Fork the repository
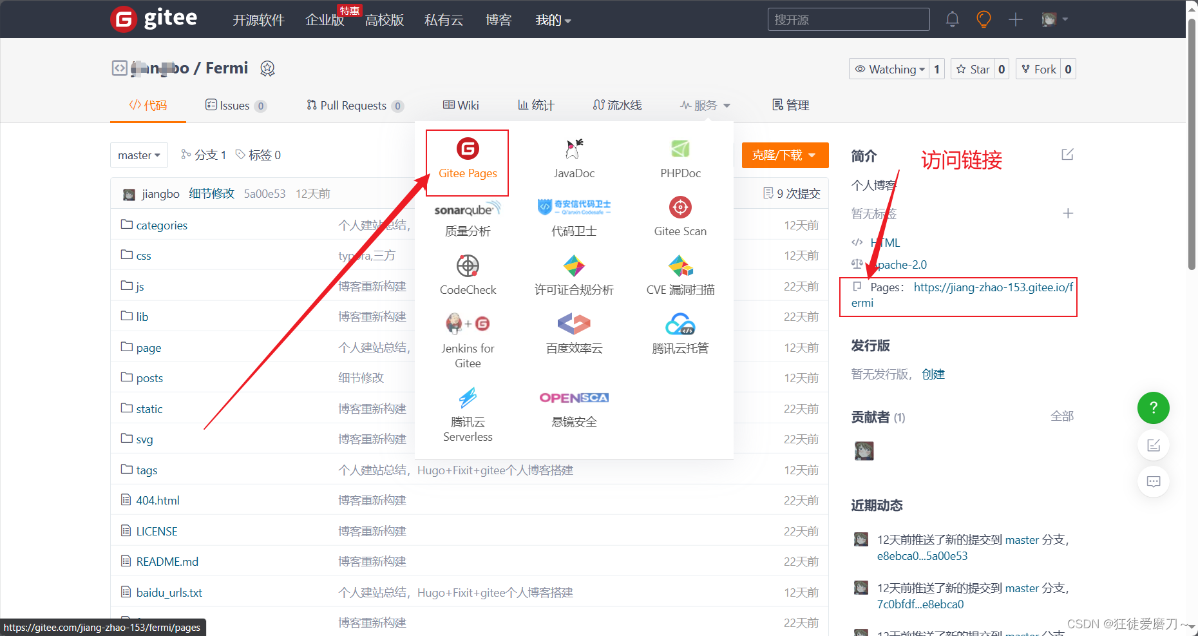The height and width of the screenshot is (636, 1198). click(x=1038, y=69)
